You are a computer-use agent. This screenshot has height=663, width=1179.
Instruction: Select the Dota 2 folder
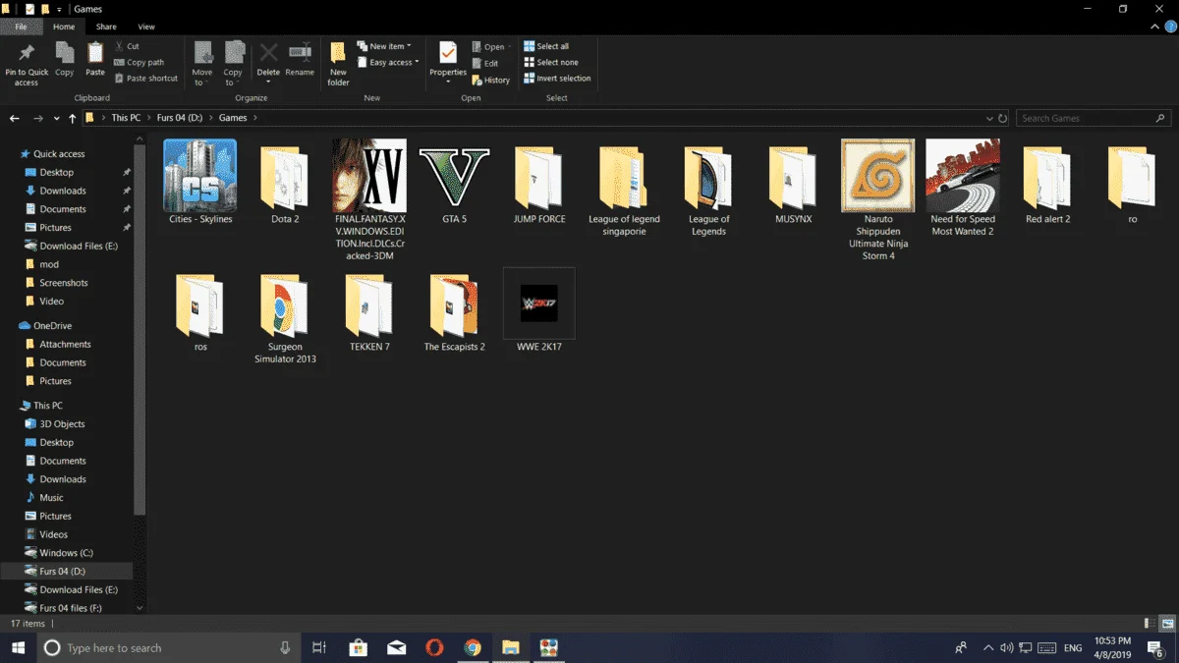tap(285, 183)
